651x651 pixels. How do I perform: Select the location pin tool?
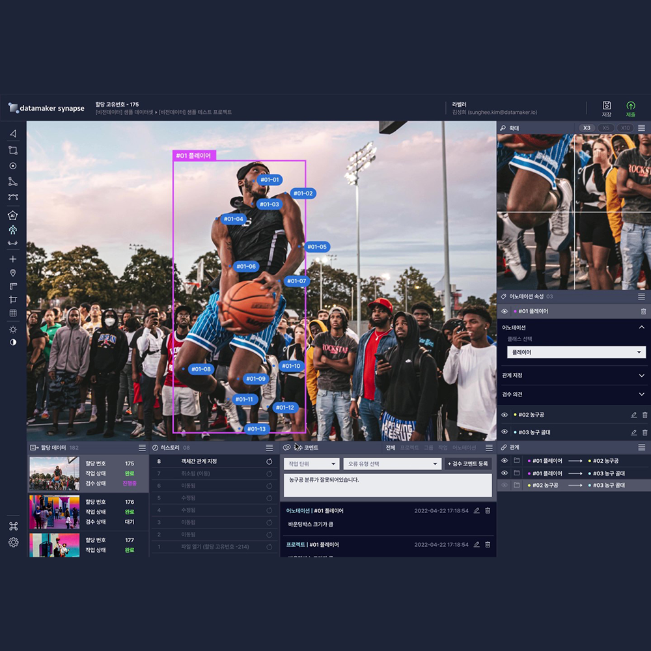[x=13, y=273]
